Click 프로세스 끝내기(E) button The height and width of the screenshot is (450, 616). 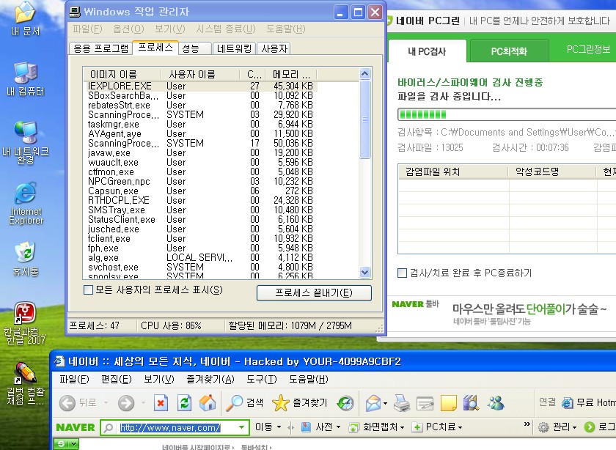[314, 293]
